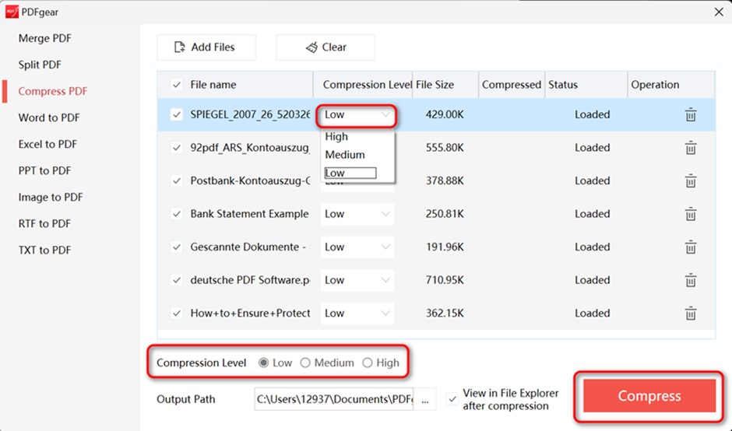
Task: Uncheck the 92pdf_ARS_Kontoauszug checkbox
Action: pos(177,147)
